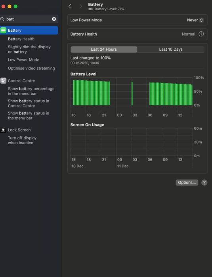
Task: Select Battery in the sidebar results
Action: click(29, 31)
